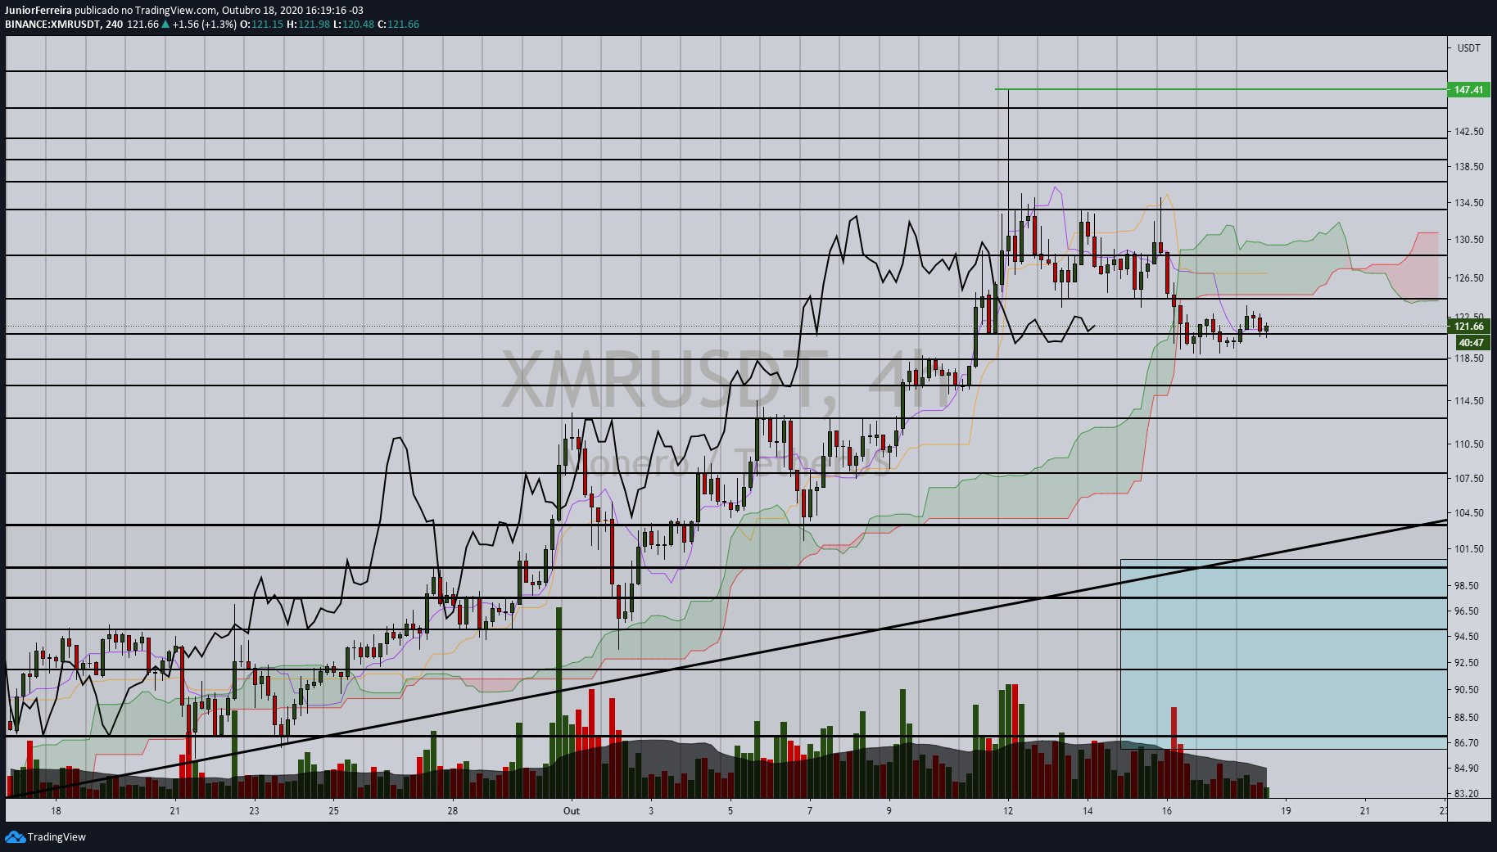Click the 83.20 price axis label
This screenshot has height=852, width=1497.
pyautogui.click(x=1467, y=794)
